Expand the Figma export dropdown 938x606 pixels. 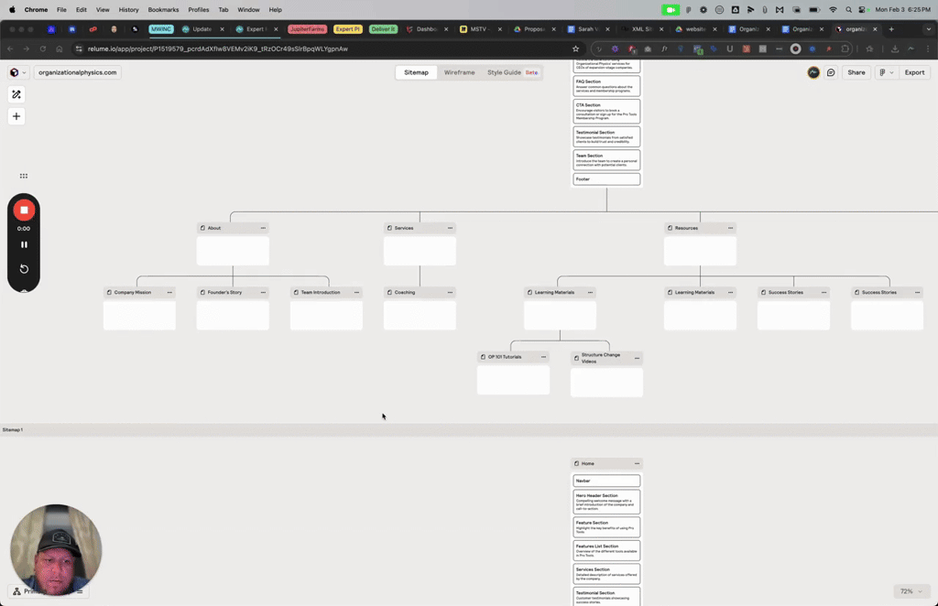point(885,72)
